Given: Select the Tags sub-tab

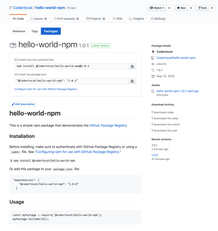Looking at the screenshot, I should click(x=35, y=31).
